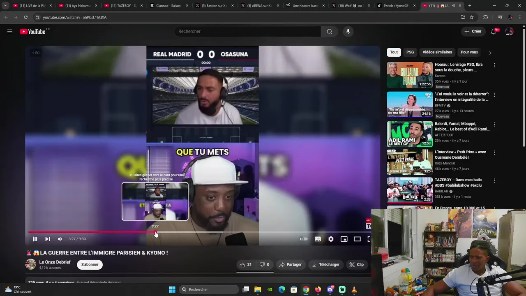Open options for the Hoarau video
Image resolution: width=526 pixels, height=296 pixels.
[x=495, y=65]
